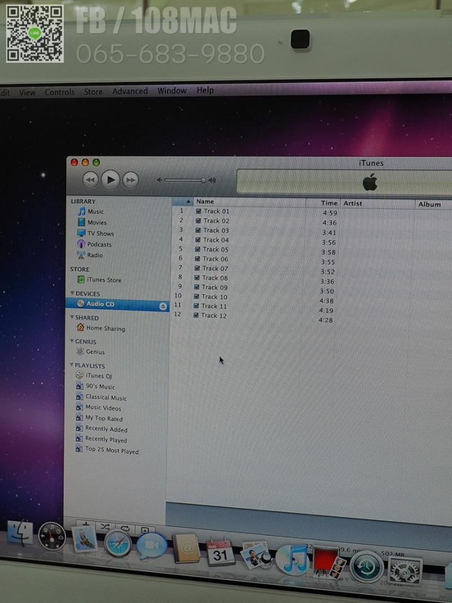Open the Store menu
This screenshot has height=603, width=452.
point(93,92)
